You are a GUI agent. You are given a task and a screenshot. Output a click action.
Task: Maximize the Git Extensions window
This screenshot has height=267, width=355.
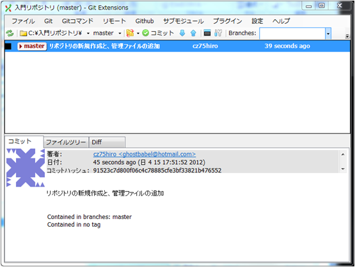pos(322,6)
